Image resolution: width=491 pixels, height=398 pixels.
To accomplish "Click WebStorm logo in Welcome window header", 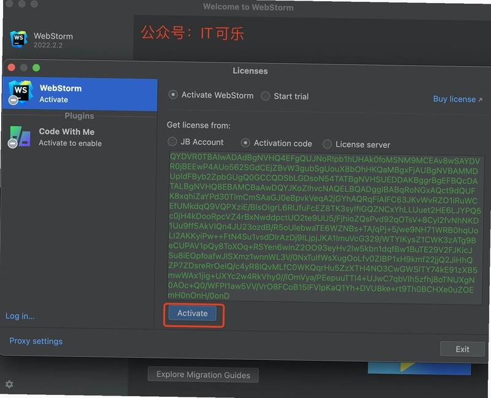I will (18, 39).
